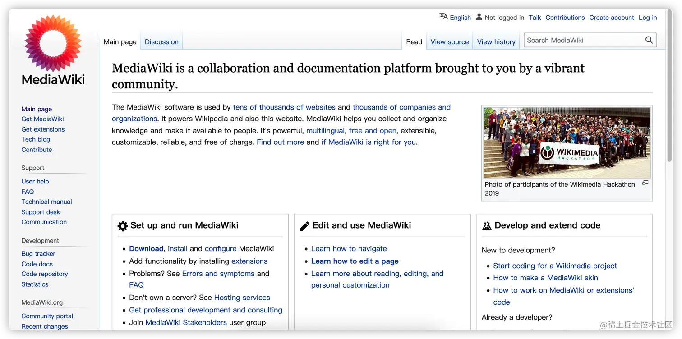
Task: Open User help in sidebar
Action: [35, 181]
